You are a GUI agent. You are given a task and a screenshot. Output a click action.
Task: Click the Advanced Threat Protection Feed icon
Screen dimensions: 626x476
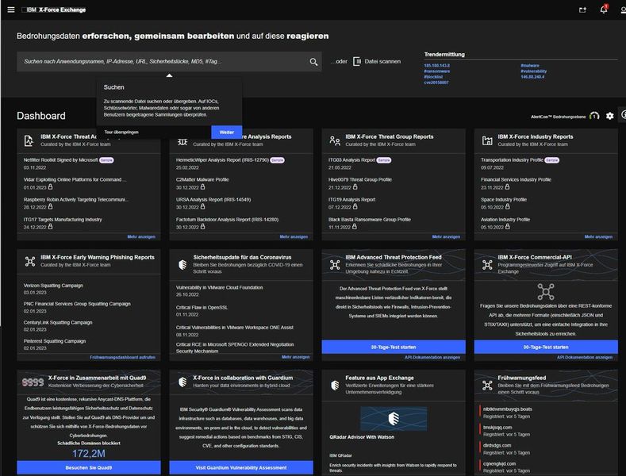coord(335,264)
